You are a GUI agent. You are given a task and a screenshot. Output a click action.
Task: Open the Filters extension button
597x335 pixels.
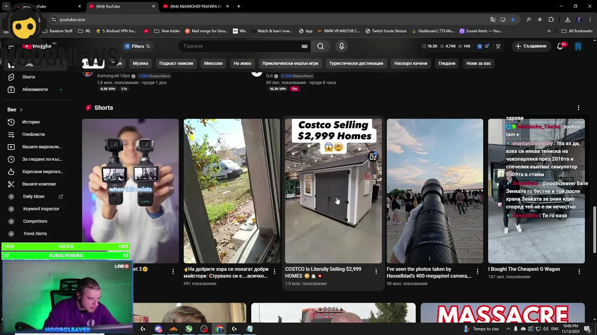[137, 46]
